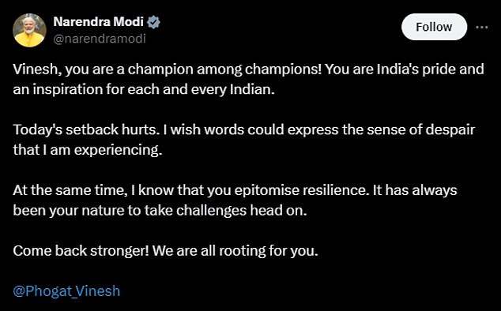This screenshot has width=501, height=311.
Task: Click the line "that I am experiencing."
Action: [x=88, y=150]
